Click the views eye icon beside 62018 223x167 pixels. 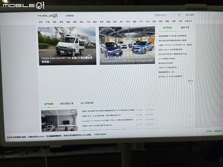(147, 110)
